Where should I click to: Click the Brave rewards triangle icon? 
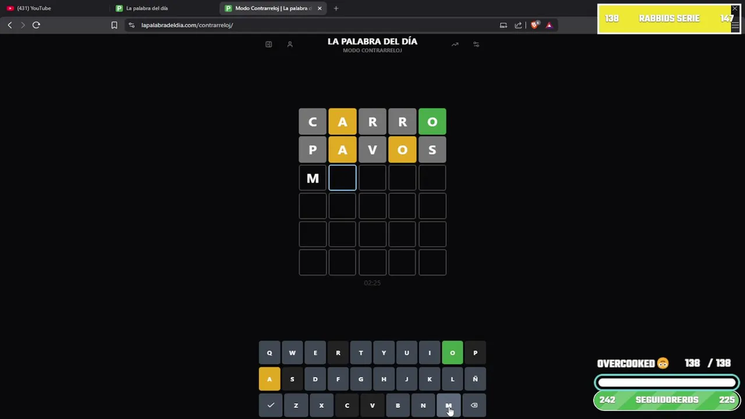[x=549, y=25]
